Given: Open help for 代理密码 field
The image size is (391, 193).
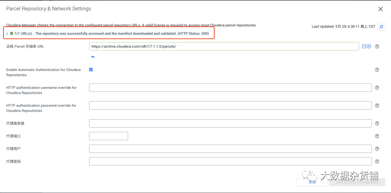Looking at the screenshot, I should point(377,162).
